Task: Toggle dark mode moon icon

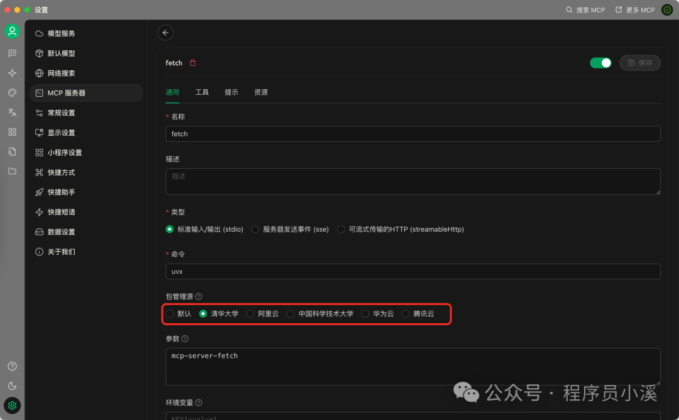Action: (12, 386)
